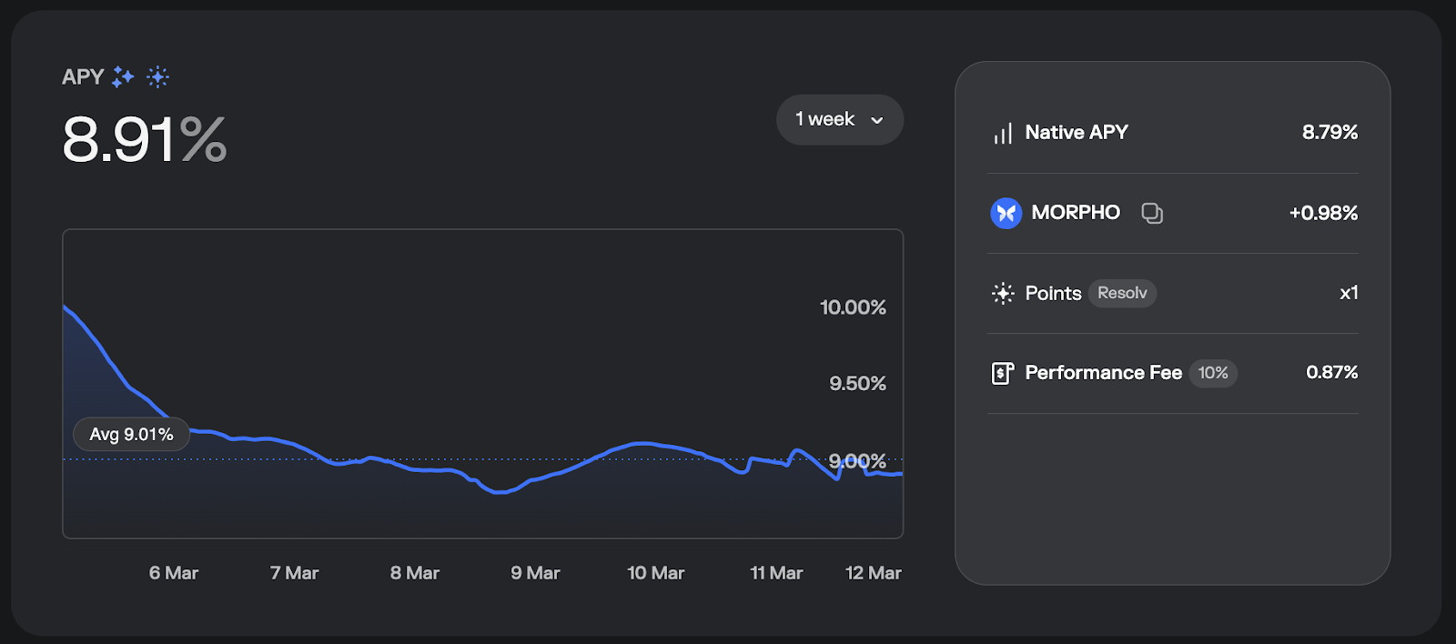Click the Points sunburst icon
Viewport: 1456px width, 644px height.
tap(1003, 293)
